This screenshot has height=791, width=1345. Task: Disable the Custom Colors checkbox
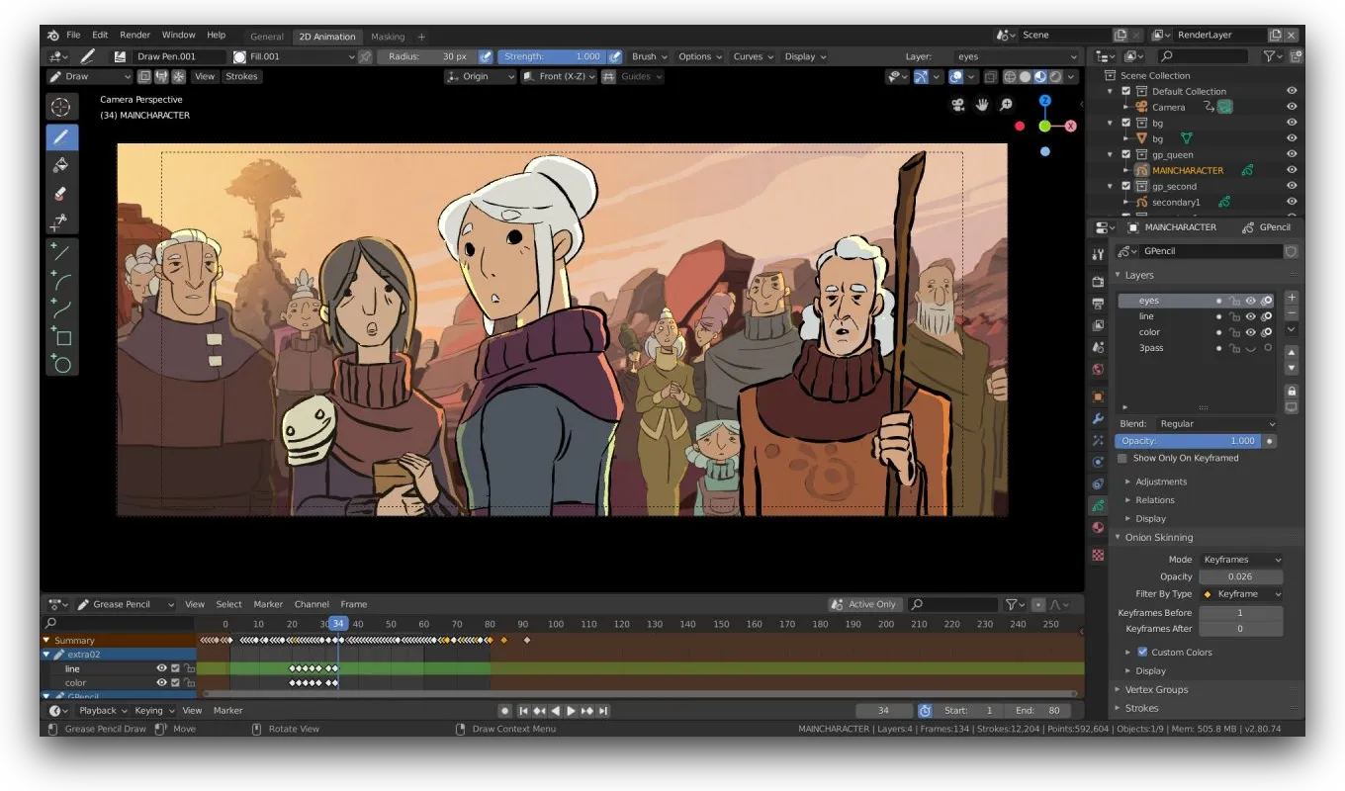[x=1142, y=653]
